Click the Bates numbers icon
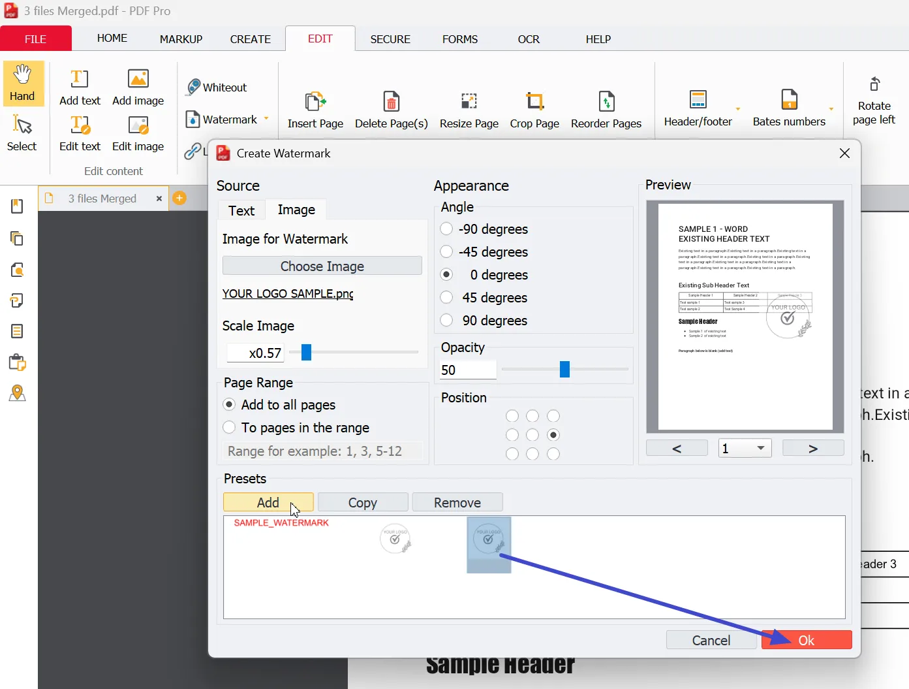Screen dimensions: 909x689 click(790, 99)
